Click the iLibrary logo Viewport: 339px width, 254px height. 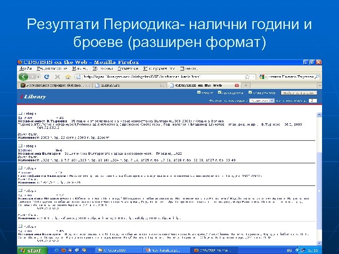click(x=33, y=97)
